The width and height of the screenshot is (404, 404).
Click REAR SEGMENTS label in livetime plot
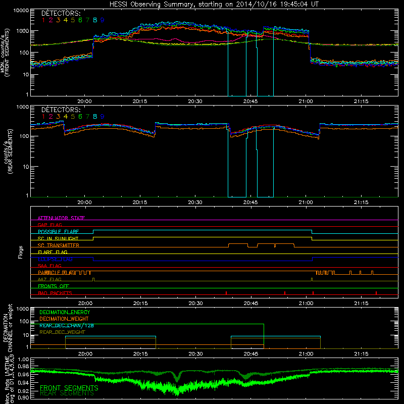(67, 393)
